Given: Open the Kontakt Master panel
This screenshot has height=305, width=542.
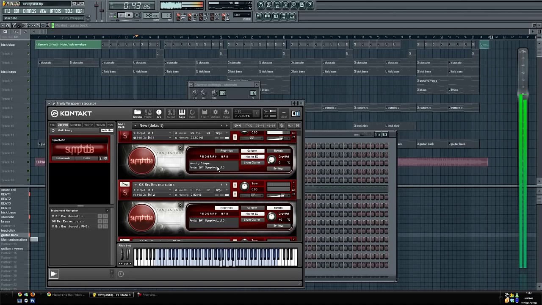Looking at the screenshot, I should click(x=148, y=114).
